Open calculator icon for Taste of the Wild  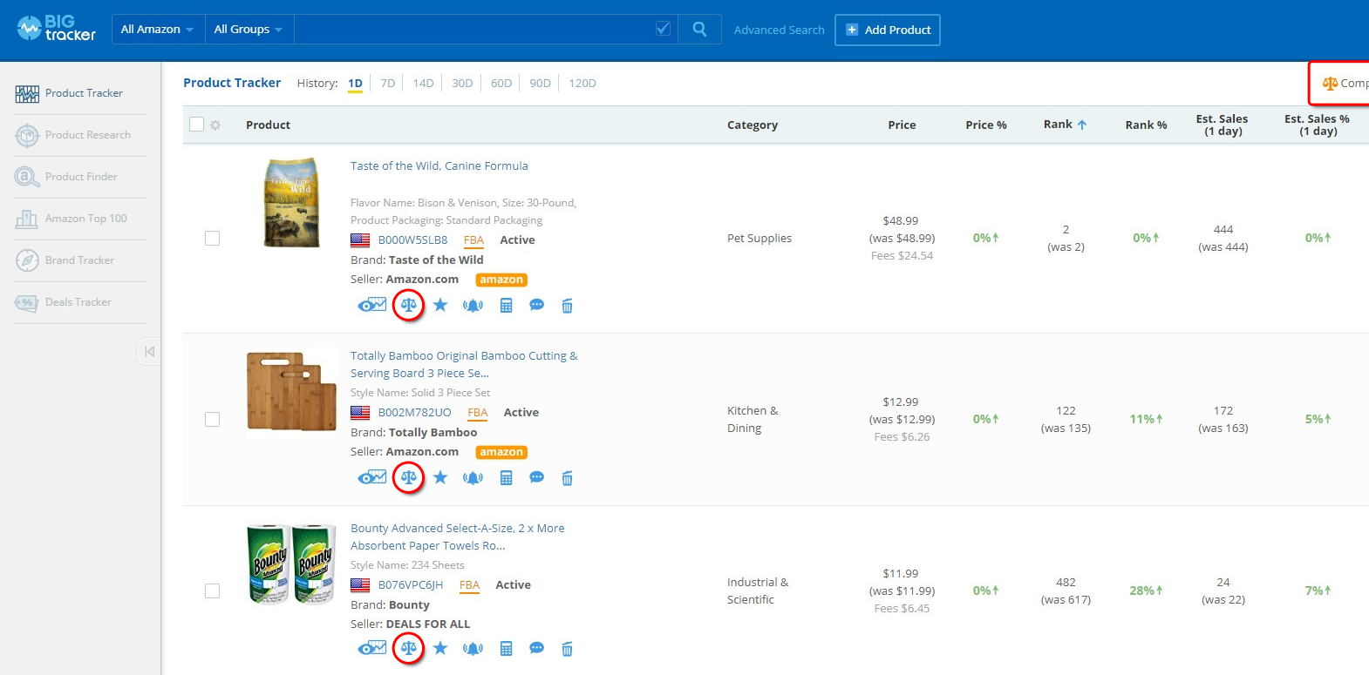tap(506, 305)
